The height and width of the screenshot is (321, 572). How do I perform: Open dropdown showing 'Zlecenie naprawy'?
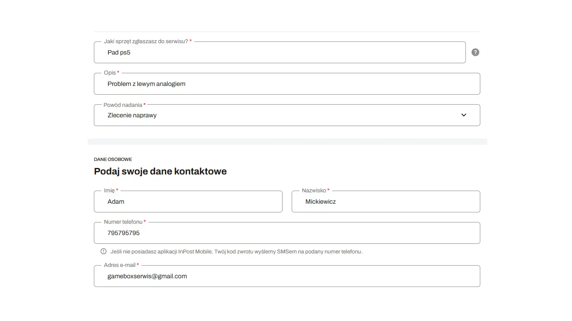(279, 115)
